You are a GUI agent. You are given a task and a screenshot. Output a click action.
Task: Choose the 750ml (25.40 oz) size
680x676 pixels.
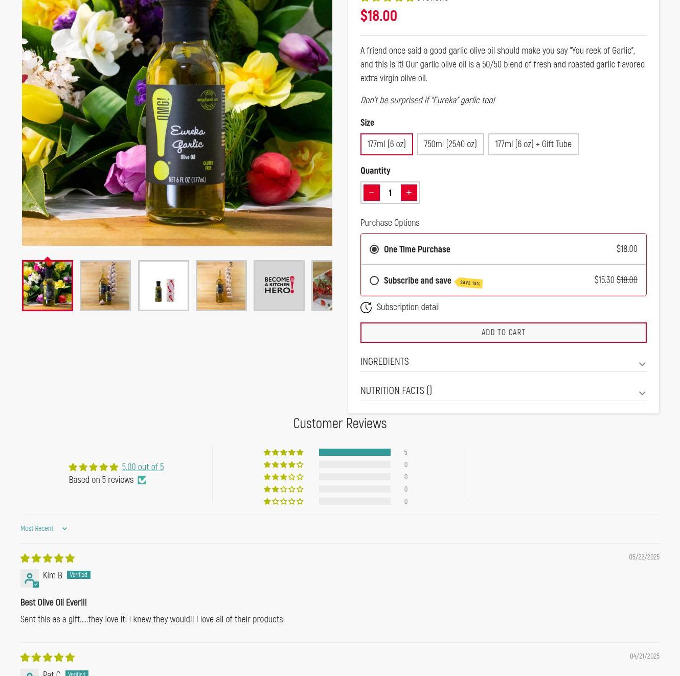(450, 144)
